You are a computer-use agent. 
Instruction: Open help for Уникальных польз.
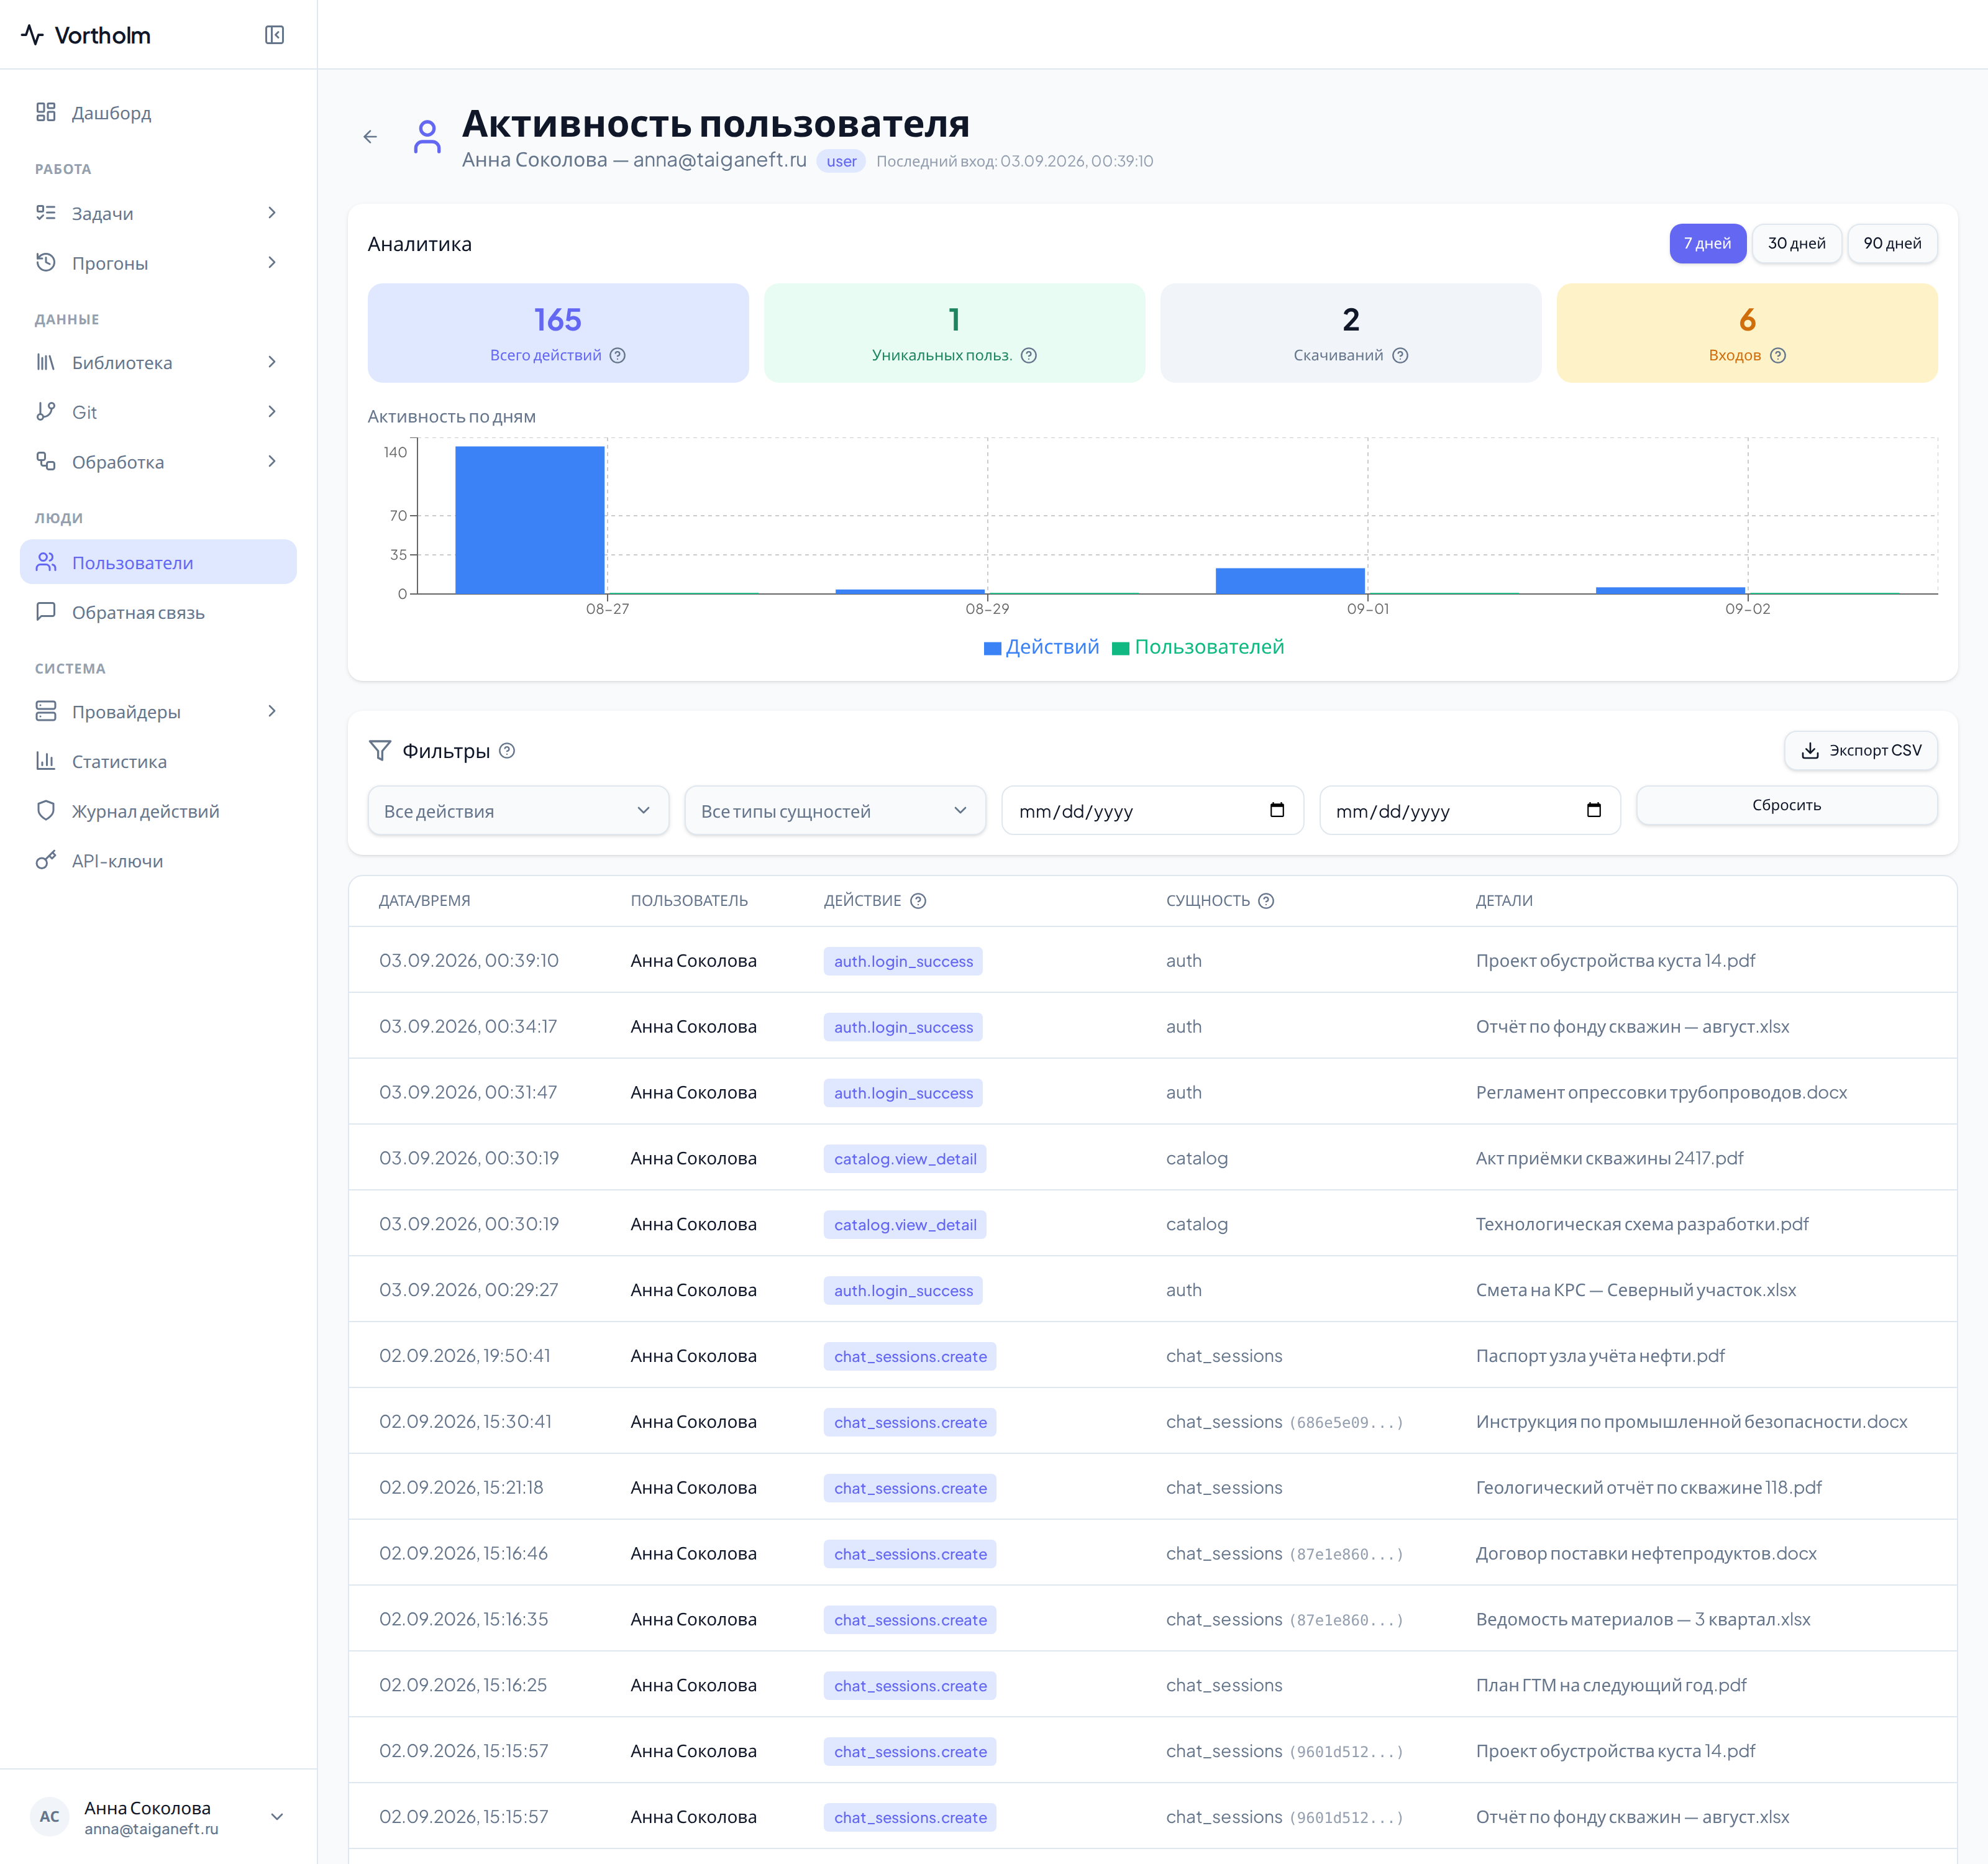tap(1028, 355)
